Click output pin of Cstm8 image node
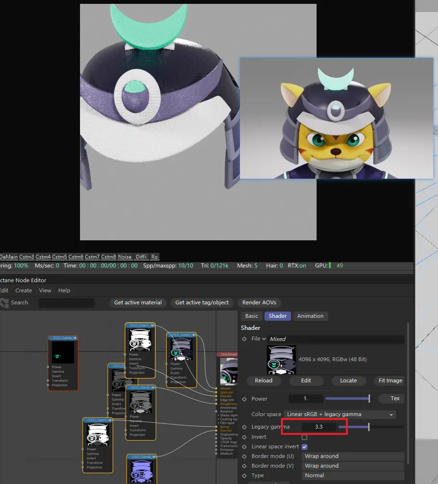 coord(154,457)
